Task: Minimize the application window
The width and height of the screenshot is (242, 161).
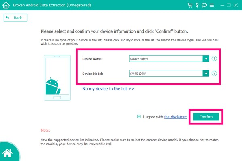Action: [221, 6]
